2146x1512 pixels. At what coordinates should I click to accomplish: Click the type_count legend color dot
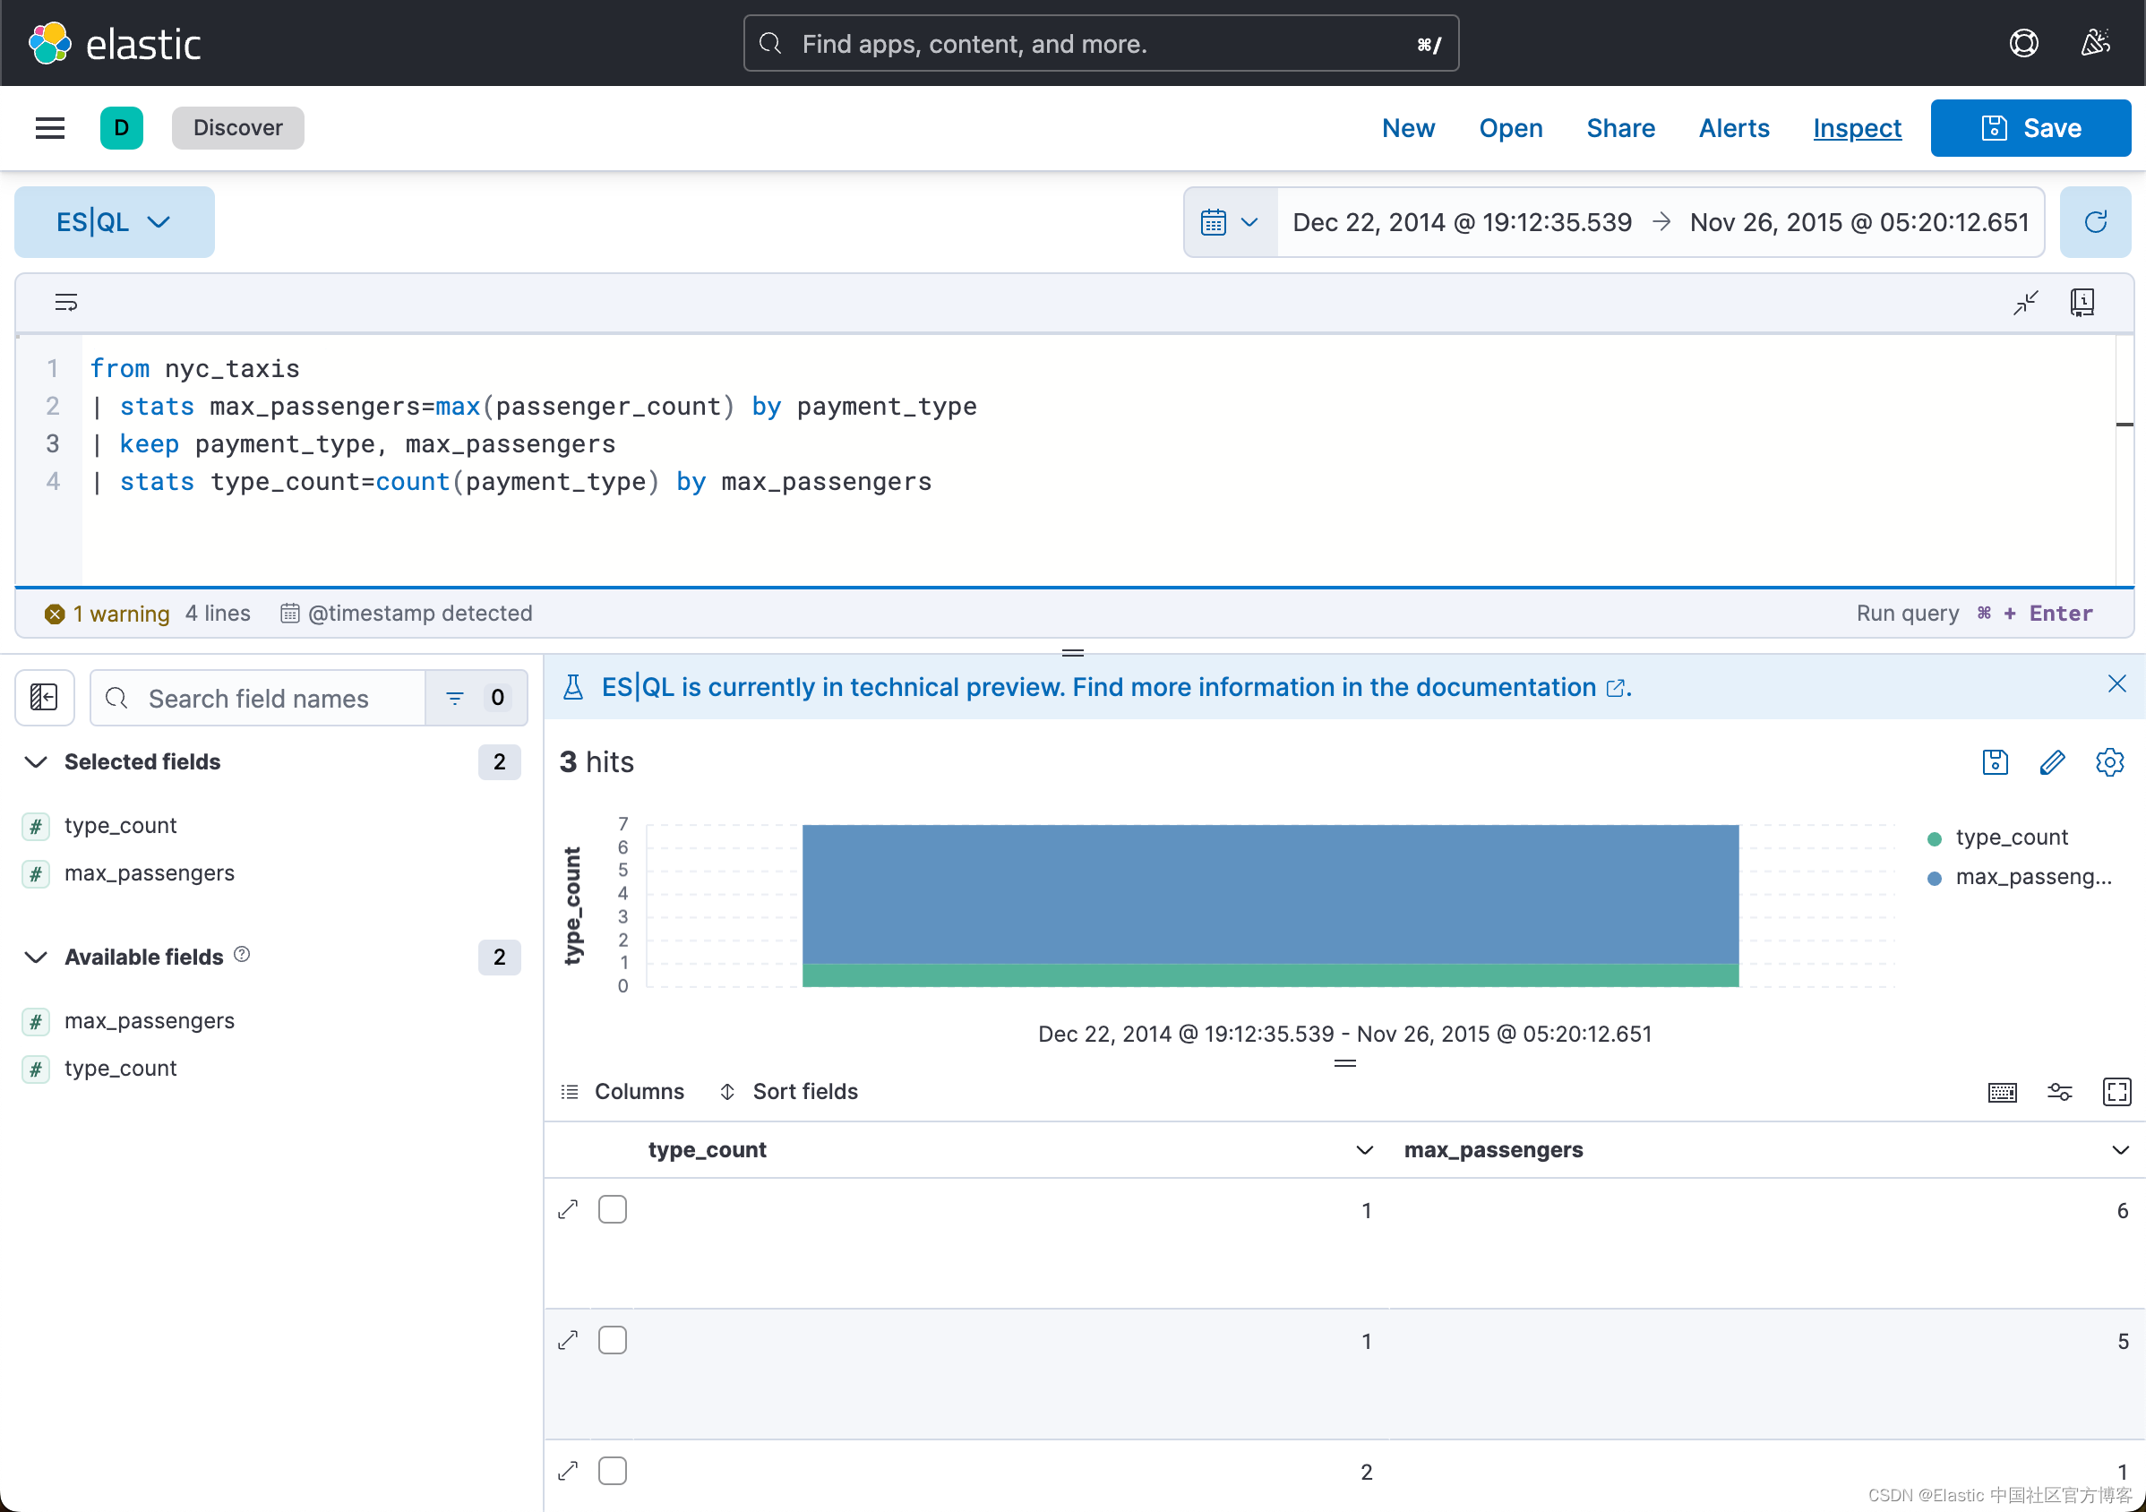(x=1934, y=838)
